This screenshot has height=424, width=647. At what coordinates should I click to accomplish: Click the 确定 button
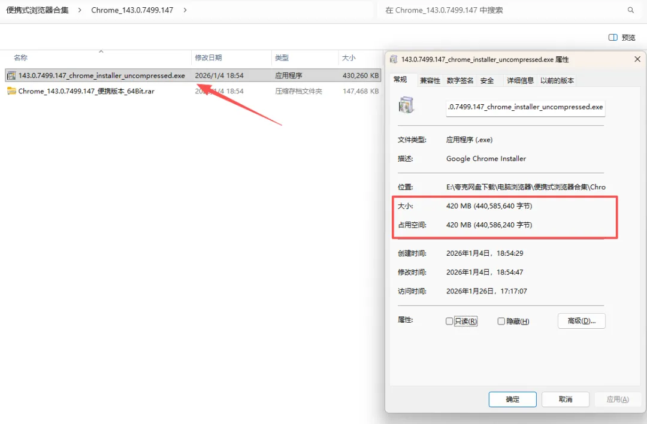512,399
